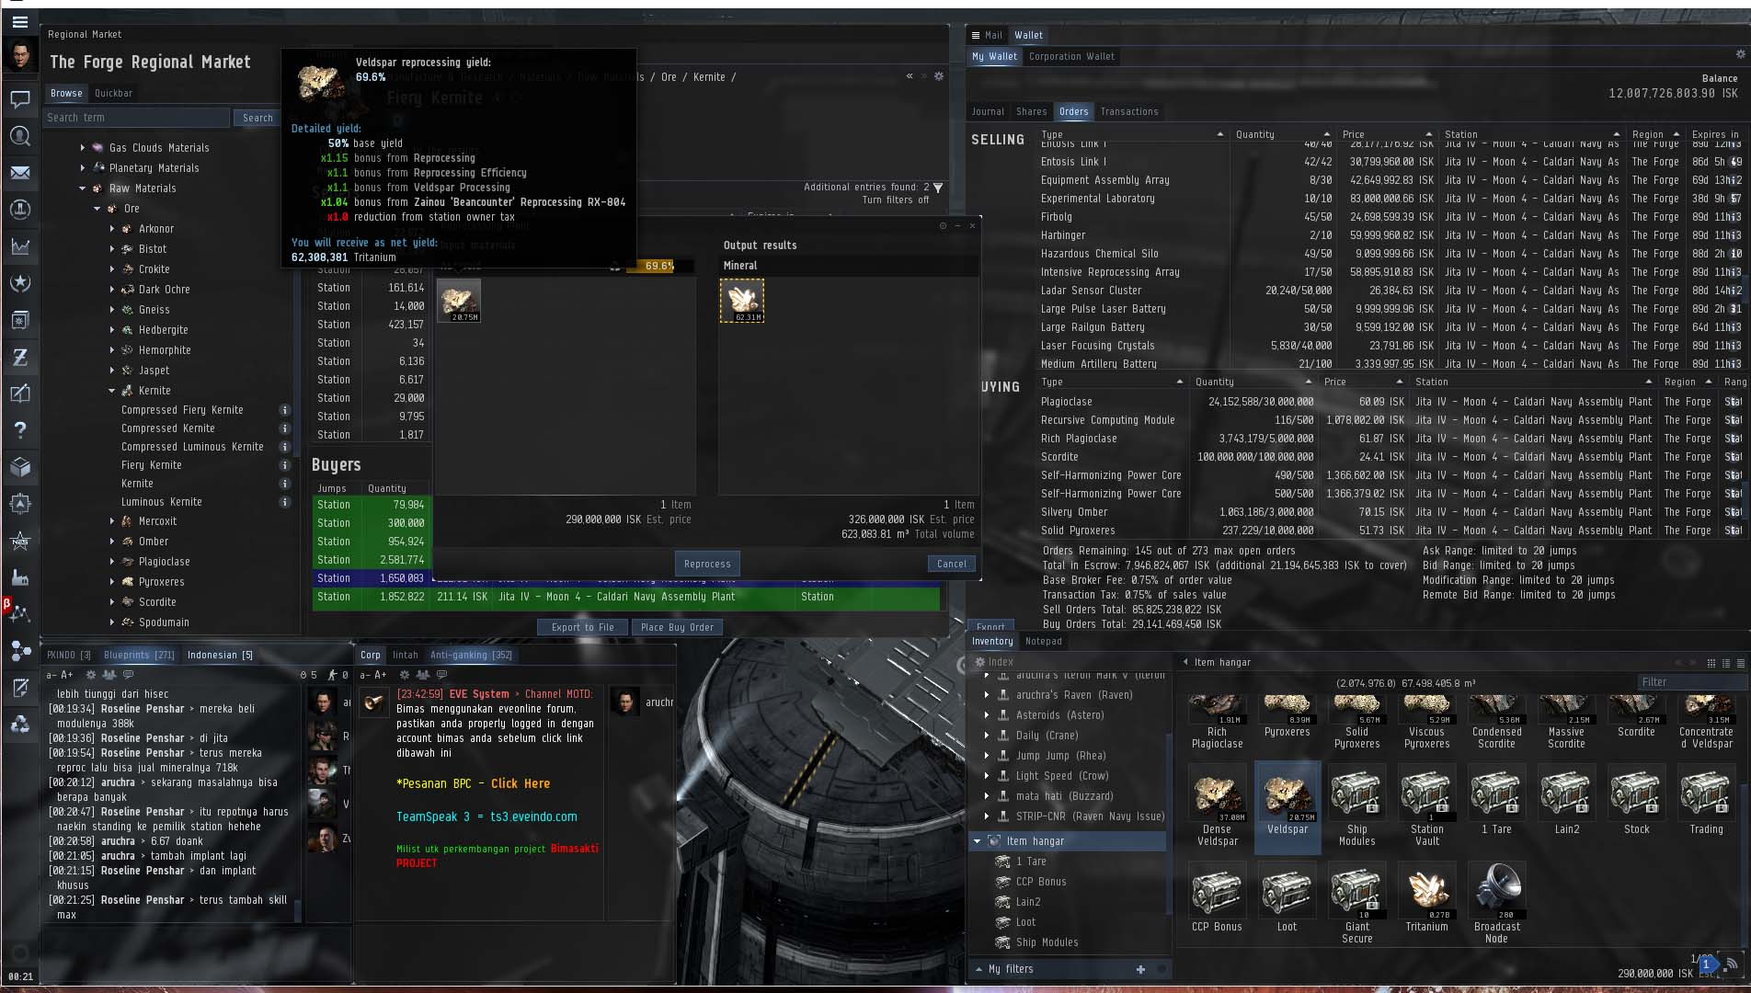Open the Industry factory icon
Image resolution: width=1751 pixels, height=993 pixels.
pyautogui.click(x=19, y=577)
